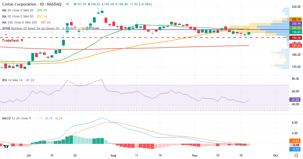Image resolution: width=303 pixels, height=159 pixels.
Task: Click the +1.92 (+0.98%) change value
Action: 141,4
